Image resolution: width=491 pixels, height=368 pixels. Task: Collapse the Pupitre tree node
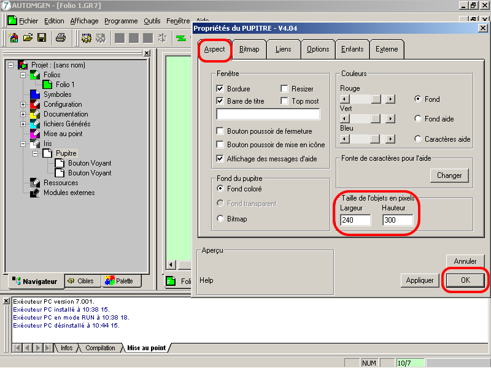[x=36, y=153]
